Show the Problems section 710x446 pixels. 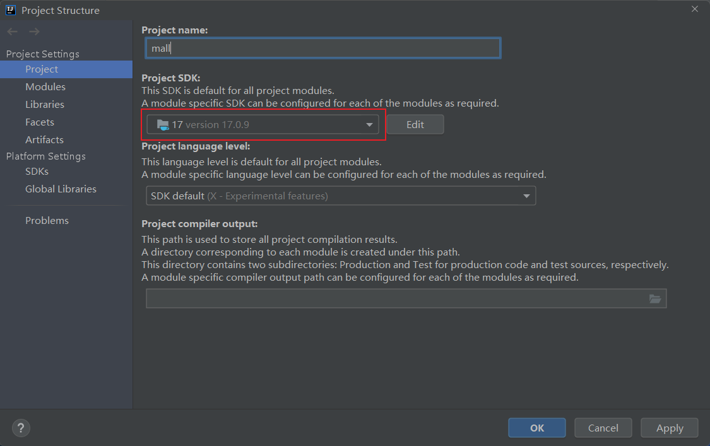point(47,221)
